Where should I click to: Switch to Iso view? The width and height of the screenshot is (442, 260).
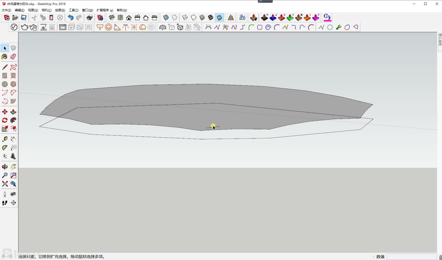pos(112,18)
